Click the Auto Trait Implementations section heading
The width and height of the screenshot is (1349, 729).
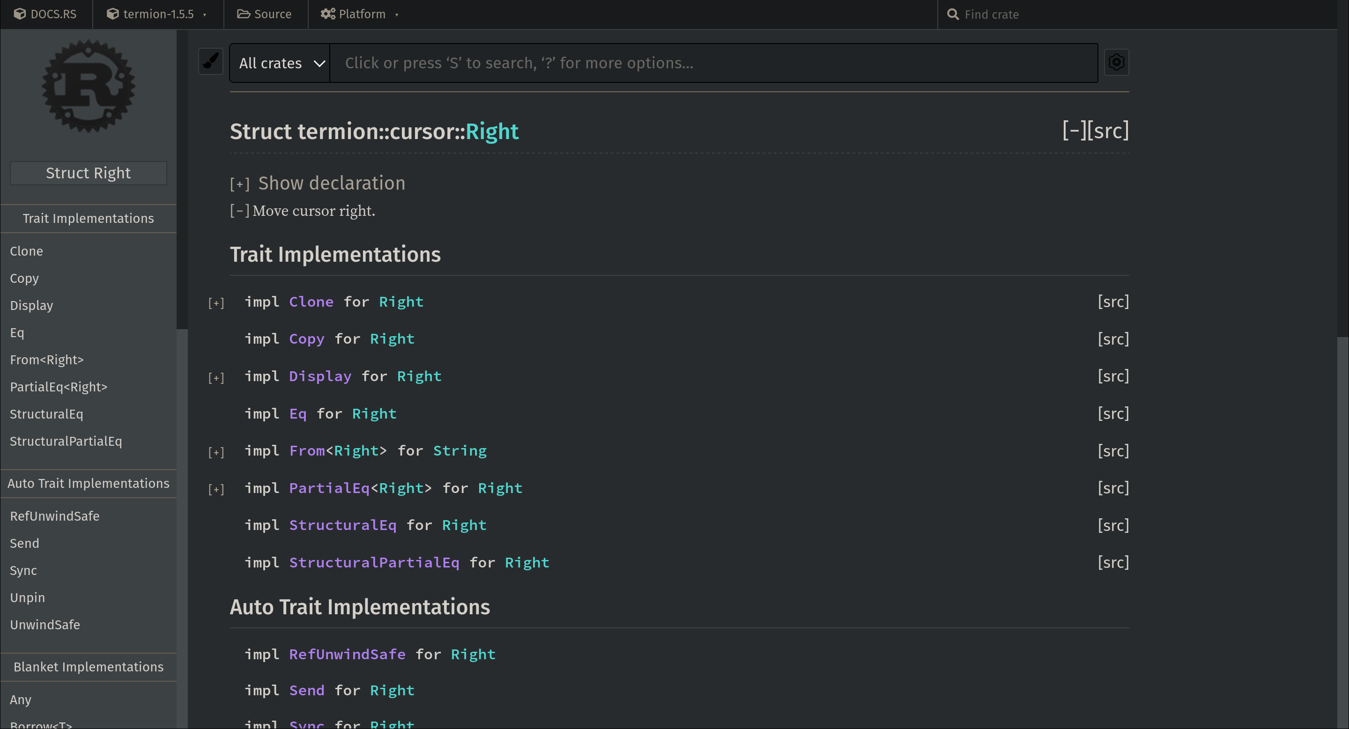coord(360,607)
